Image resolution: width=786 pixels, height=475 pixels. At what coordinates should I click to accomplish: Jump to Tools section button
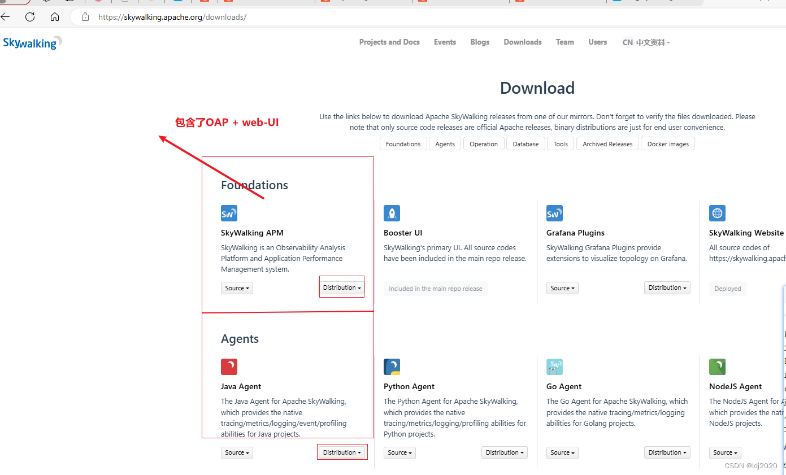pyautogui.click(x=561, y=143)
